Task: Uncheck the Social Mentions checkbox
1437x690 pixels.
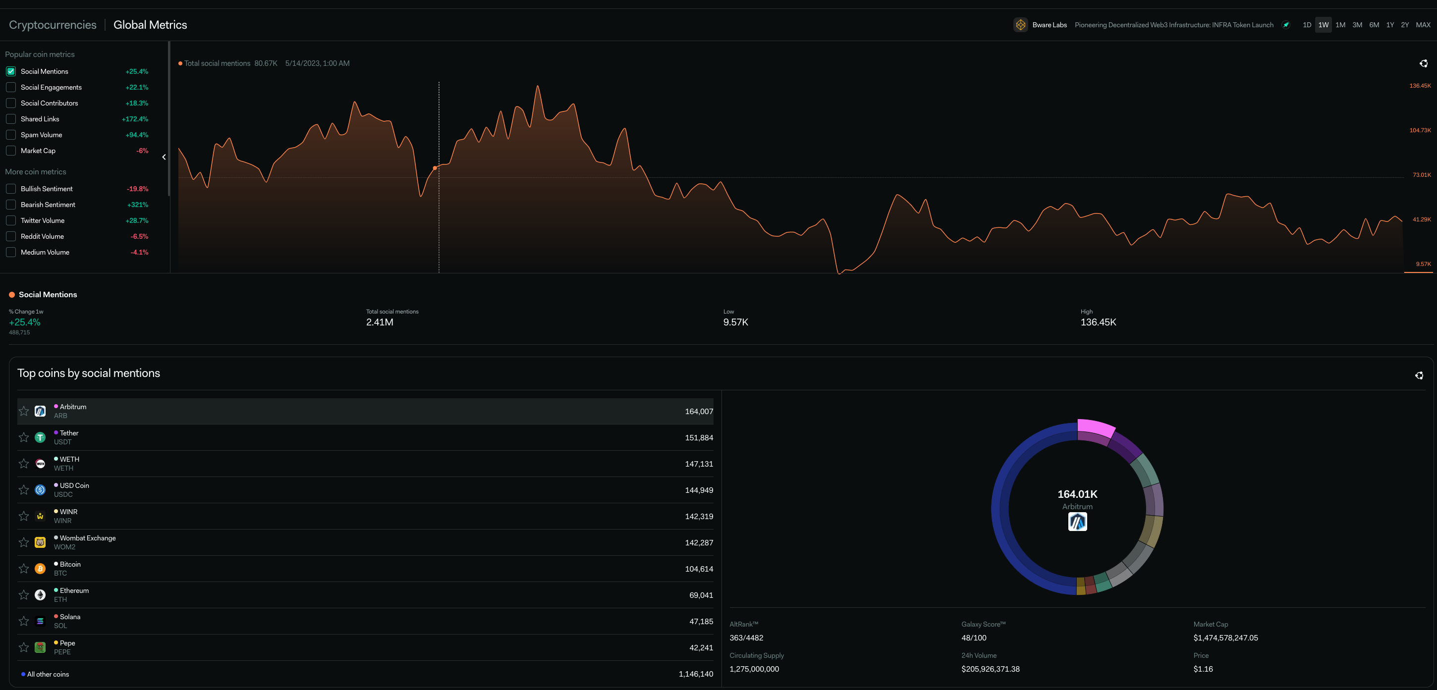Action: 11,71
